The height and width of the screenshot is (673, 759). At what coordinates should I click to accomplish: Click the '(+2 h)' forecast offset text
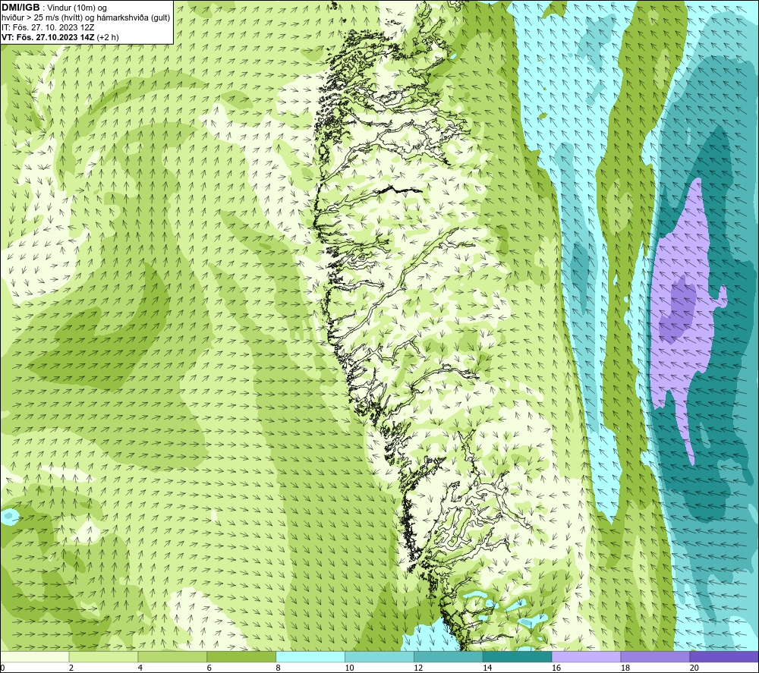[x=108, y=37]
